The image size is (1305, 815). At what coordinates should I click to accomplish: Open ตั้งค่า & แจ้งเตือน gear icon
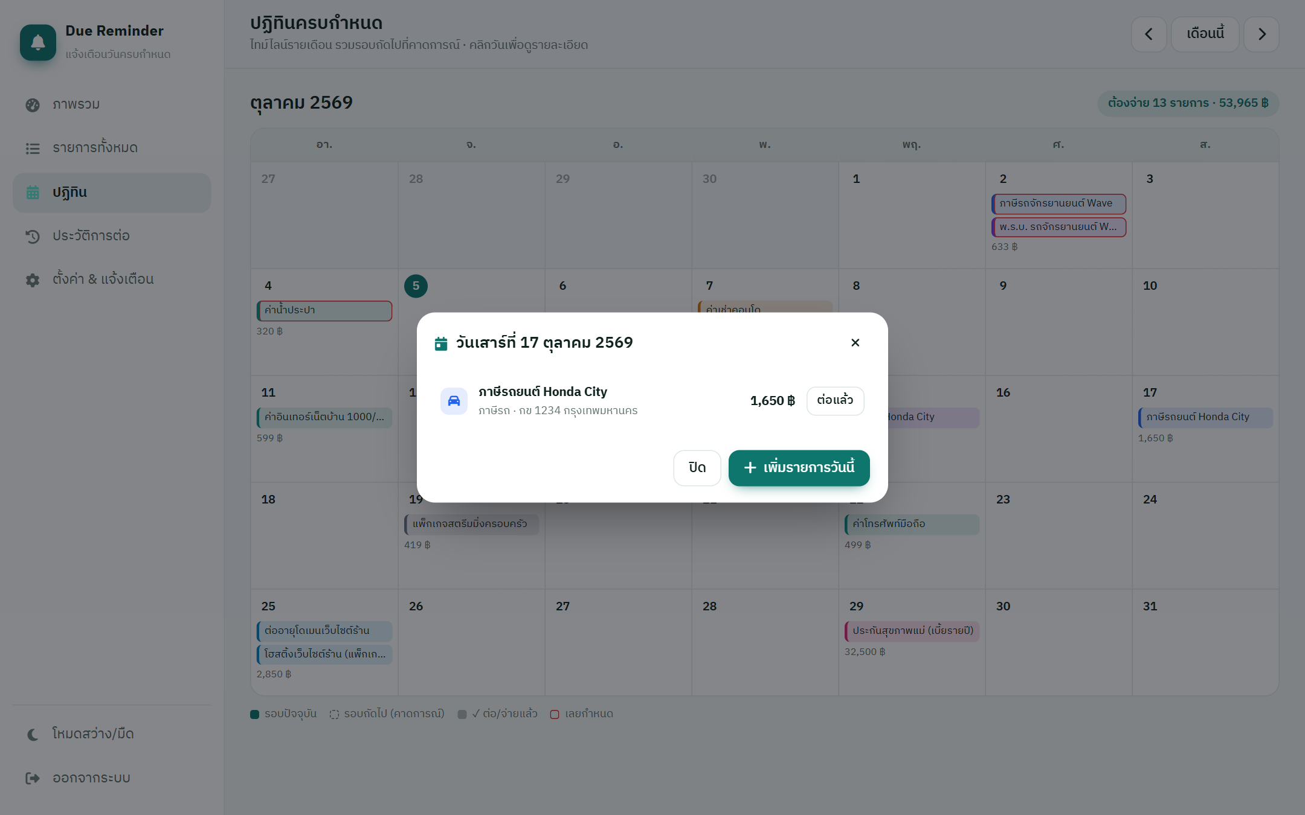(x=33, y=280)
